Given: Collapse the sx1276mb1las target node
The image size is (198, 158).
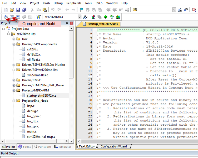Looking at the screenshot, I should click(x=8, y=34).
